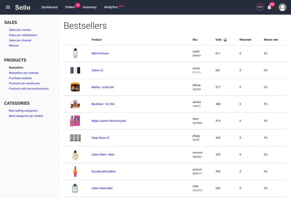The height and width of the screenshot is (198, 291).
Task: Click the Bestsellers page title
Action: [85, 26]
